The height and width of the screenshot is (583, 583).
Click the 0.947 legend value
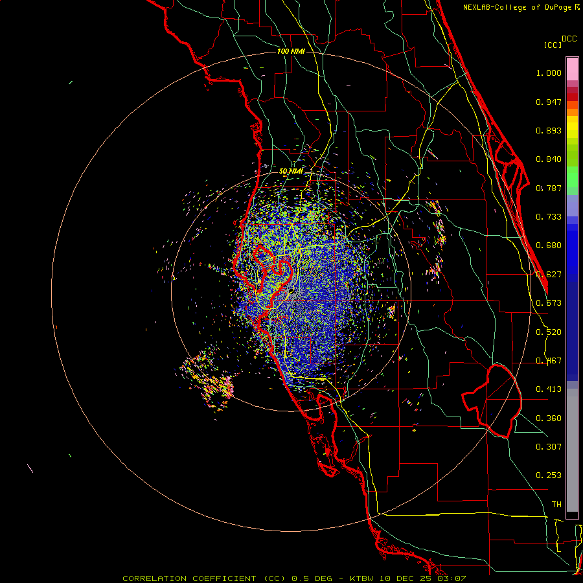(x=549, y=102)
